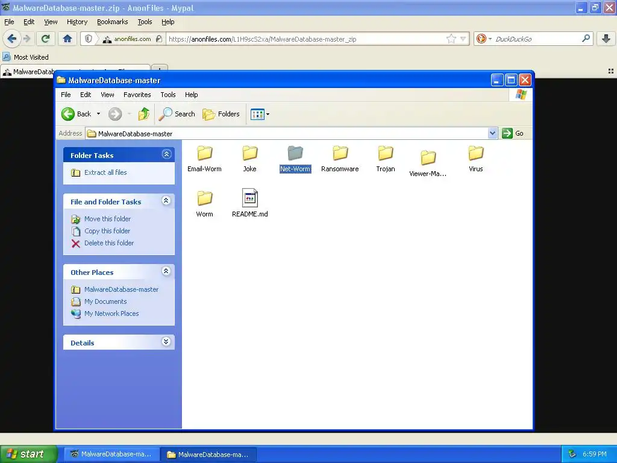Select the Net-Worm folder
The height and width of the screenshot is (463, 617).
click(x=295, y=159)
